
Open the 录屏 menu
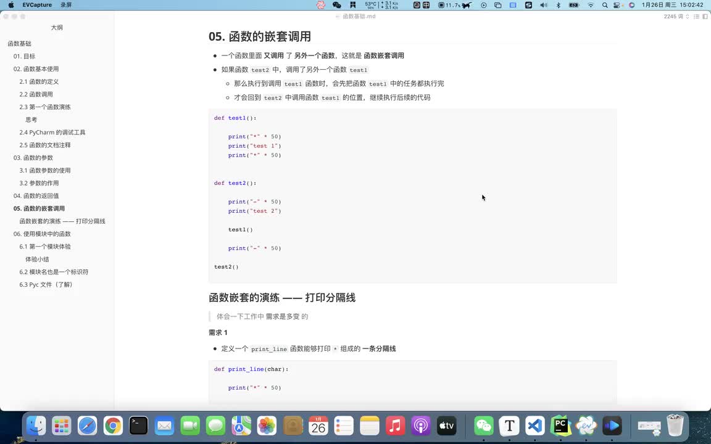66,5
